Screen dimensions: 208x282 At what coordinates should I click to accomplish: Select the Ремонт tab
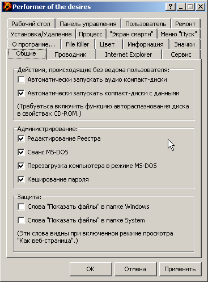click(185, 24)
